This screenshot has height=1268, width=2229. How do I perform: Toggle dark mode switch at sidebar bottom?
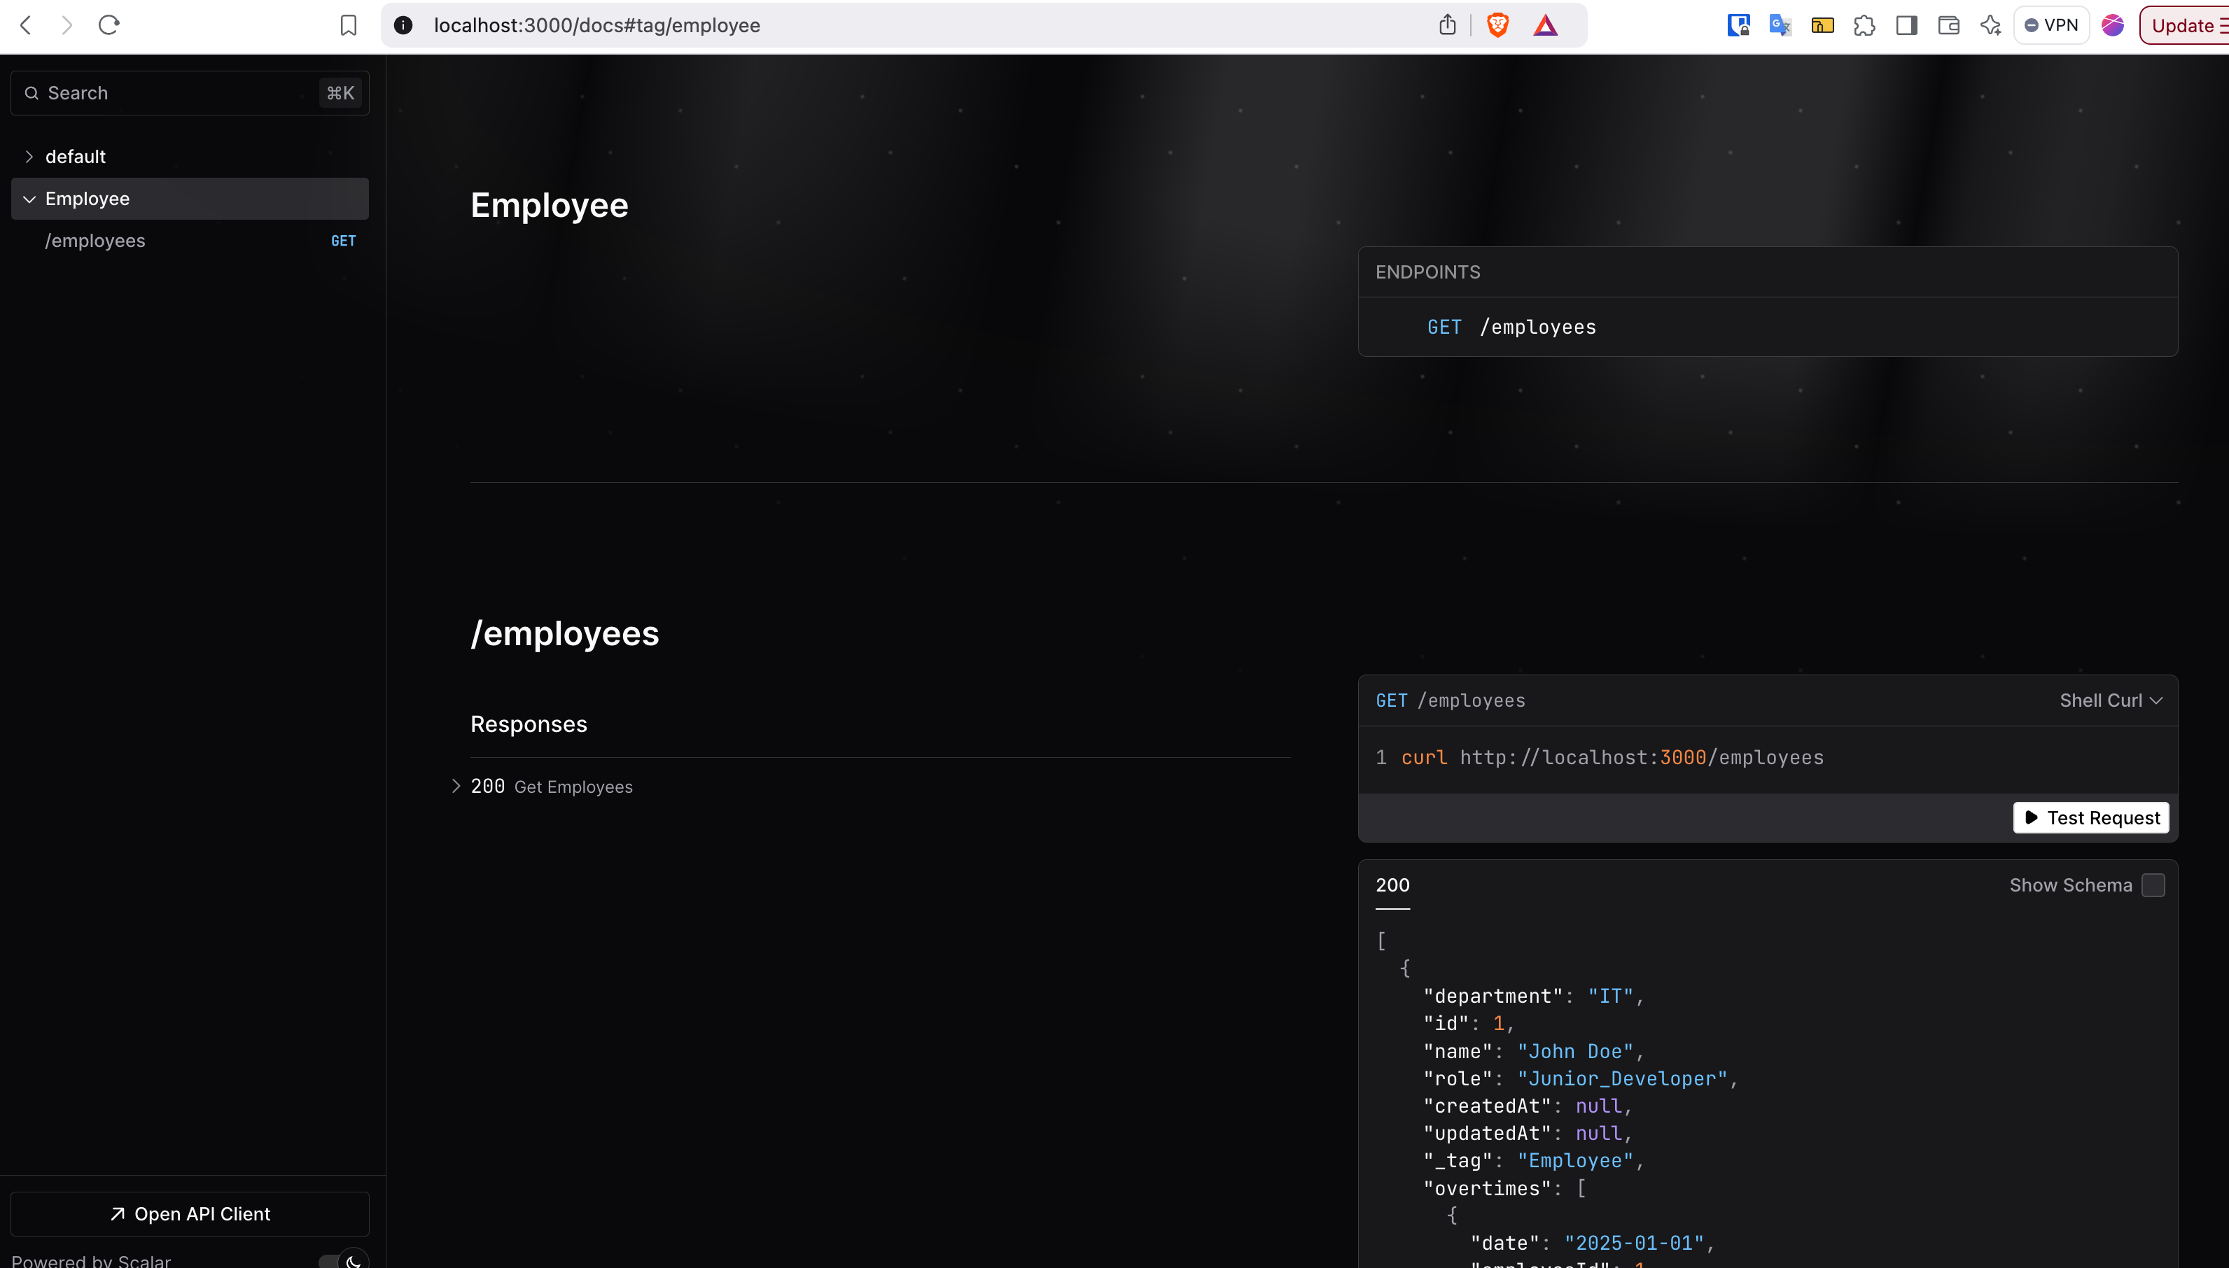[x=344, y=1260]
